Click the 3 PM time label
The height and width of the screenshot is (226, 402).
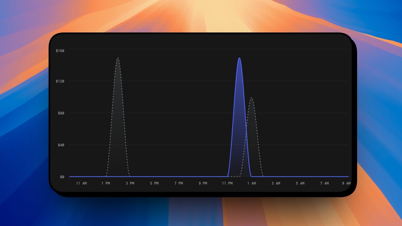point(130,183)
